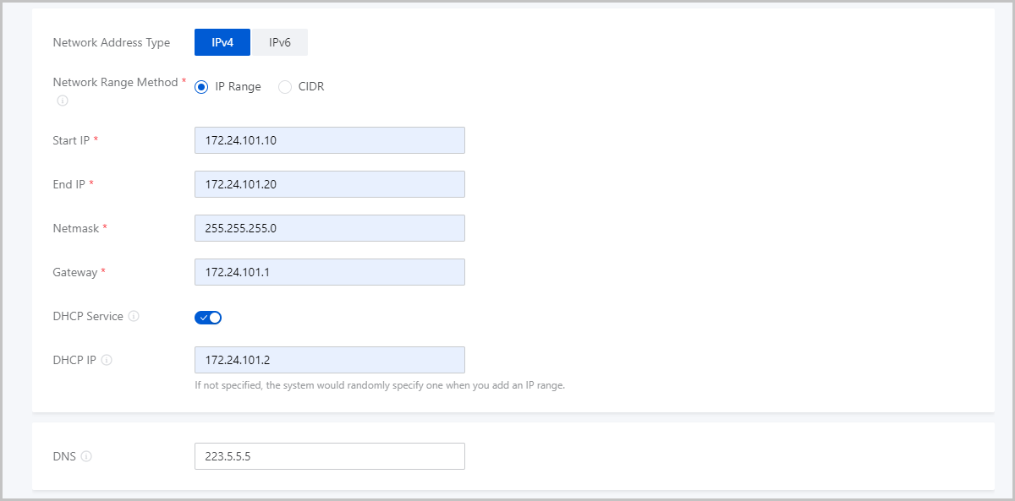Select the DHCP IP input box

click(330, 360)
